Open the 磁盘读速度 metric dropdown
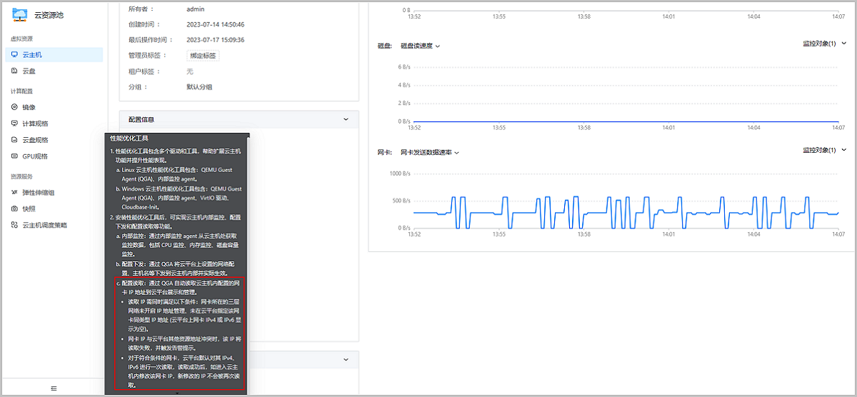Viewport: 857px width, 397px height. [420, 46]
